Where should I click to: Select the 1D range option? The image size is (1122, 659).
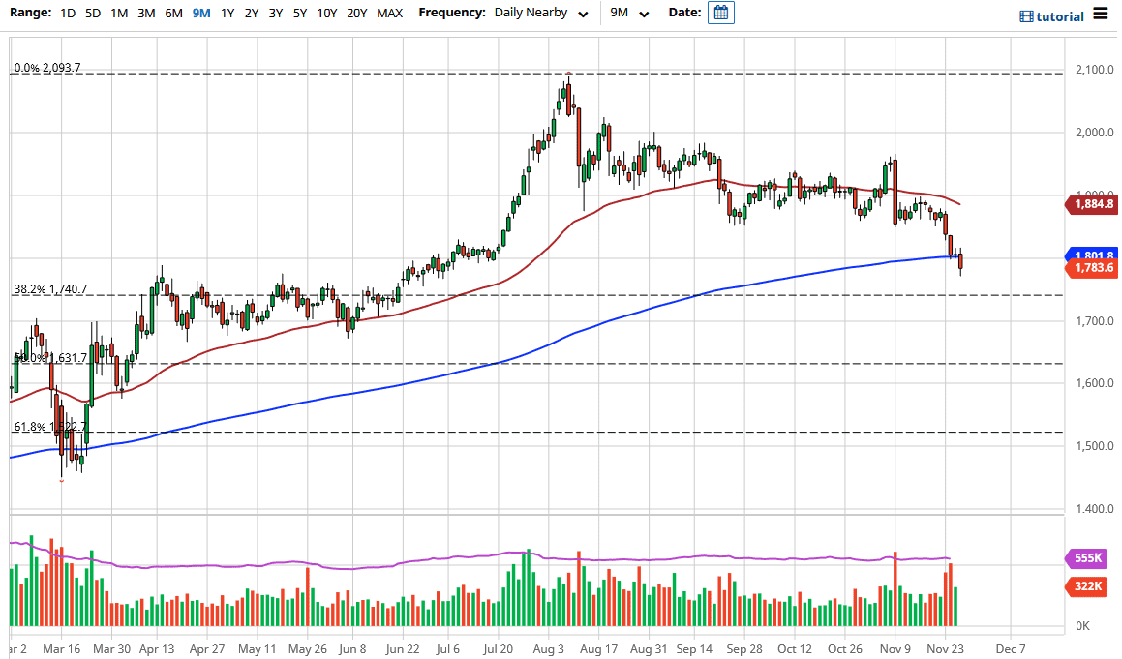pos(68,14)
